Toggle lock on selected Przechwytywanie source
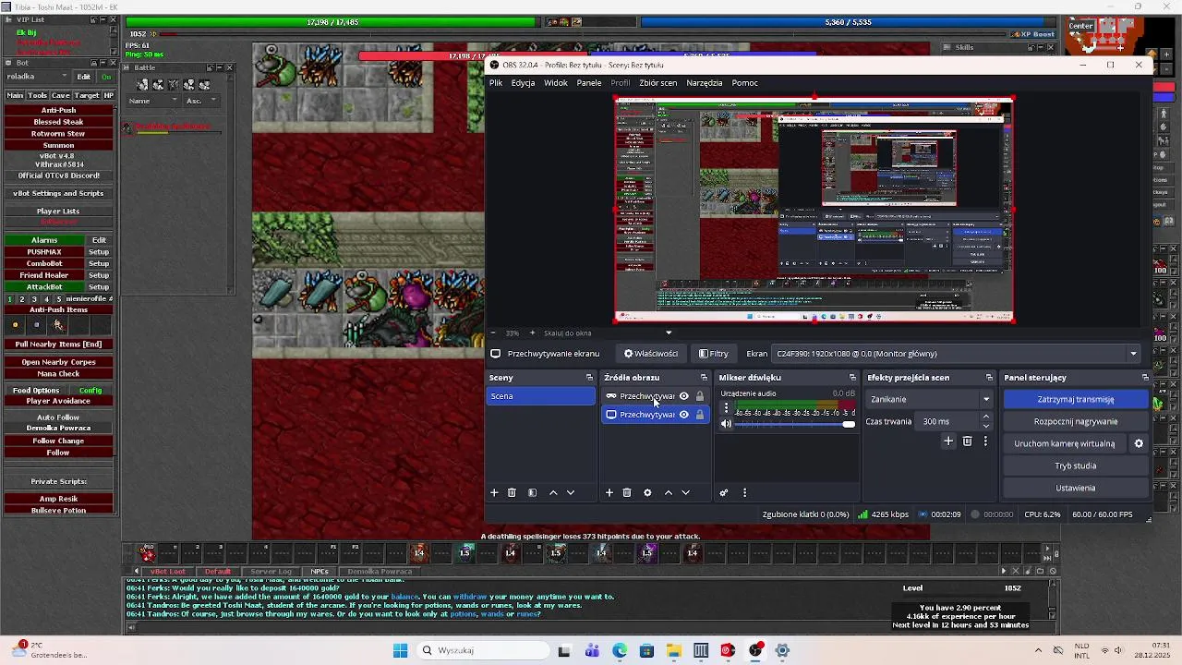 (700, 415)
